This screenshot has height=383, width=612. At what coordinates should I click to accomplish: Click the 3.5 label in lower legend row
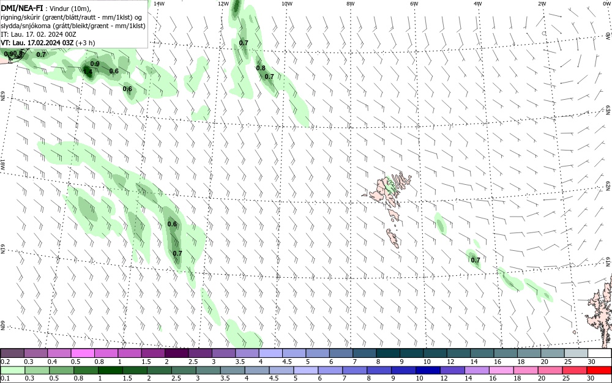225,378
